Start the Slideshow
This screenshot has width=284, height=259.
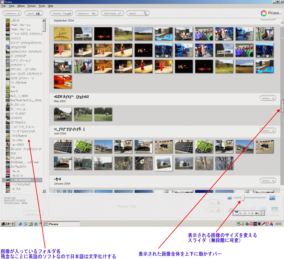pyautogui.click(x=86, y=14)
